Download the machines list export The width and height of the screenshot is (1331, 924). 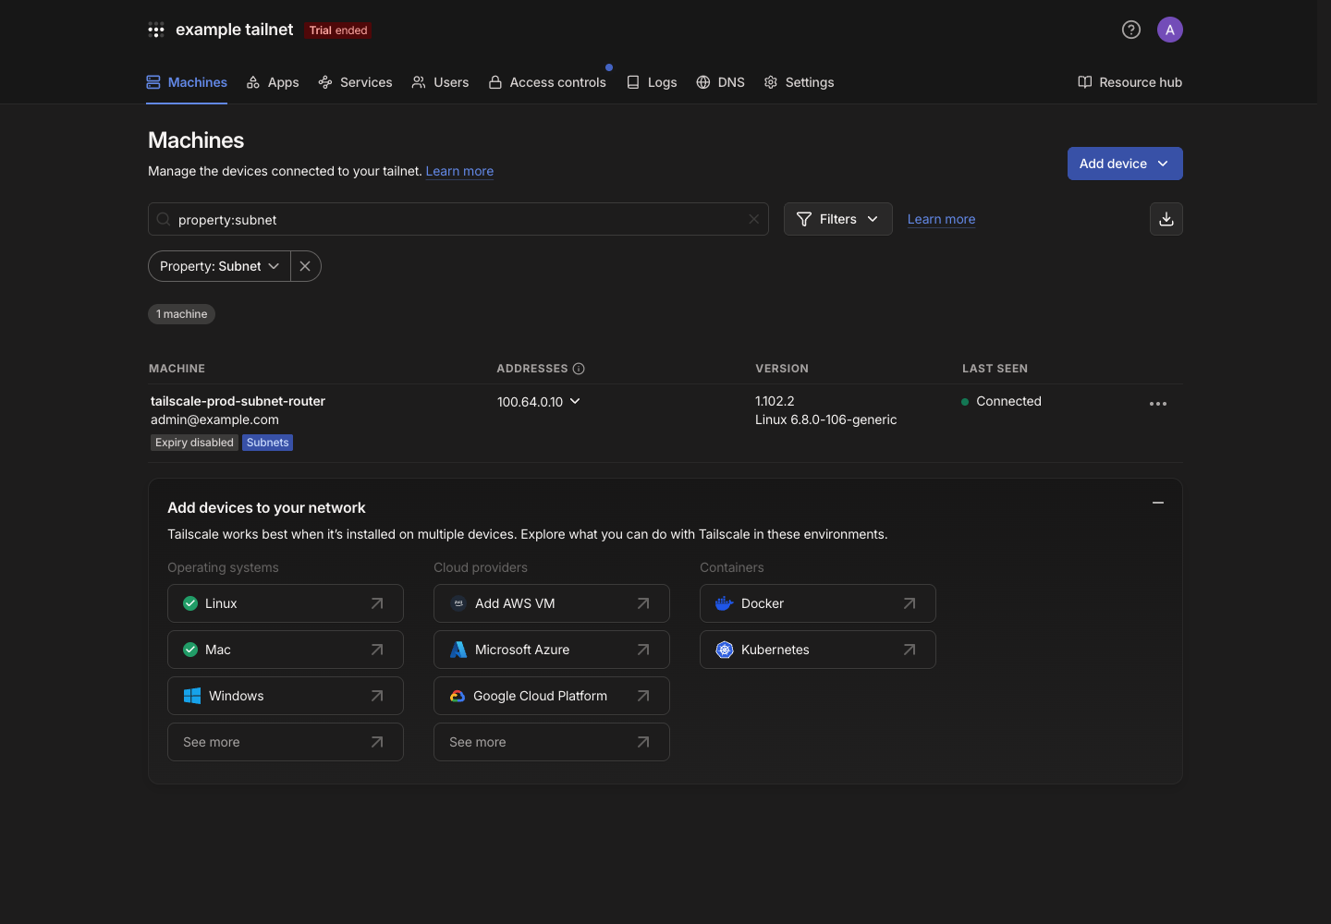click(1166, 219)
